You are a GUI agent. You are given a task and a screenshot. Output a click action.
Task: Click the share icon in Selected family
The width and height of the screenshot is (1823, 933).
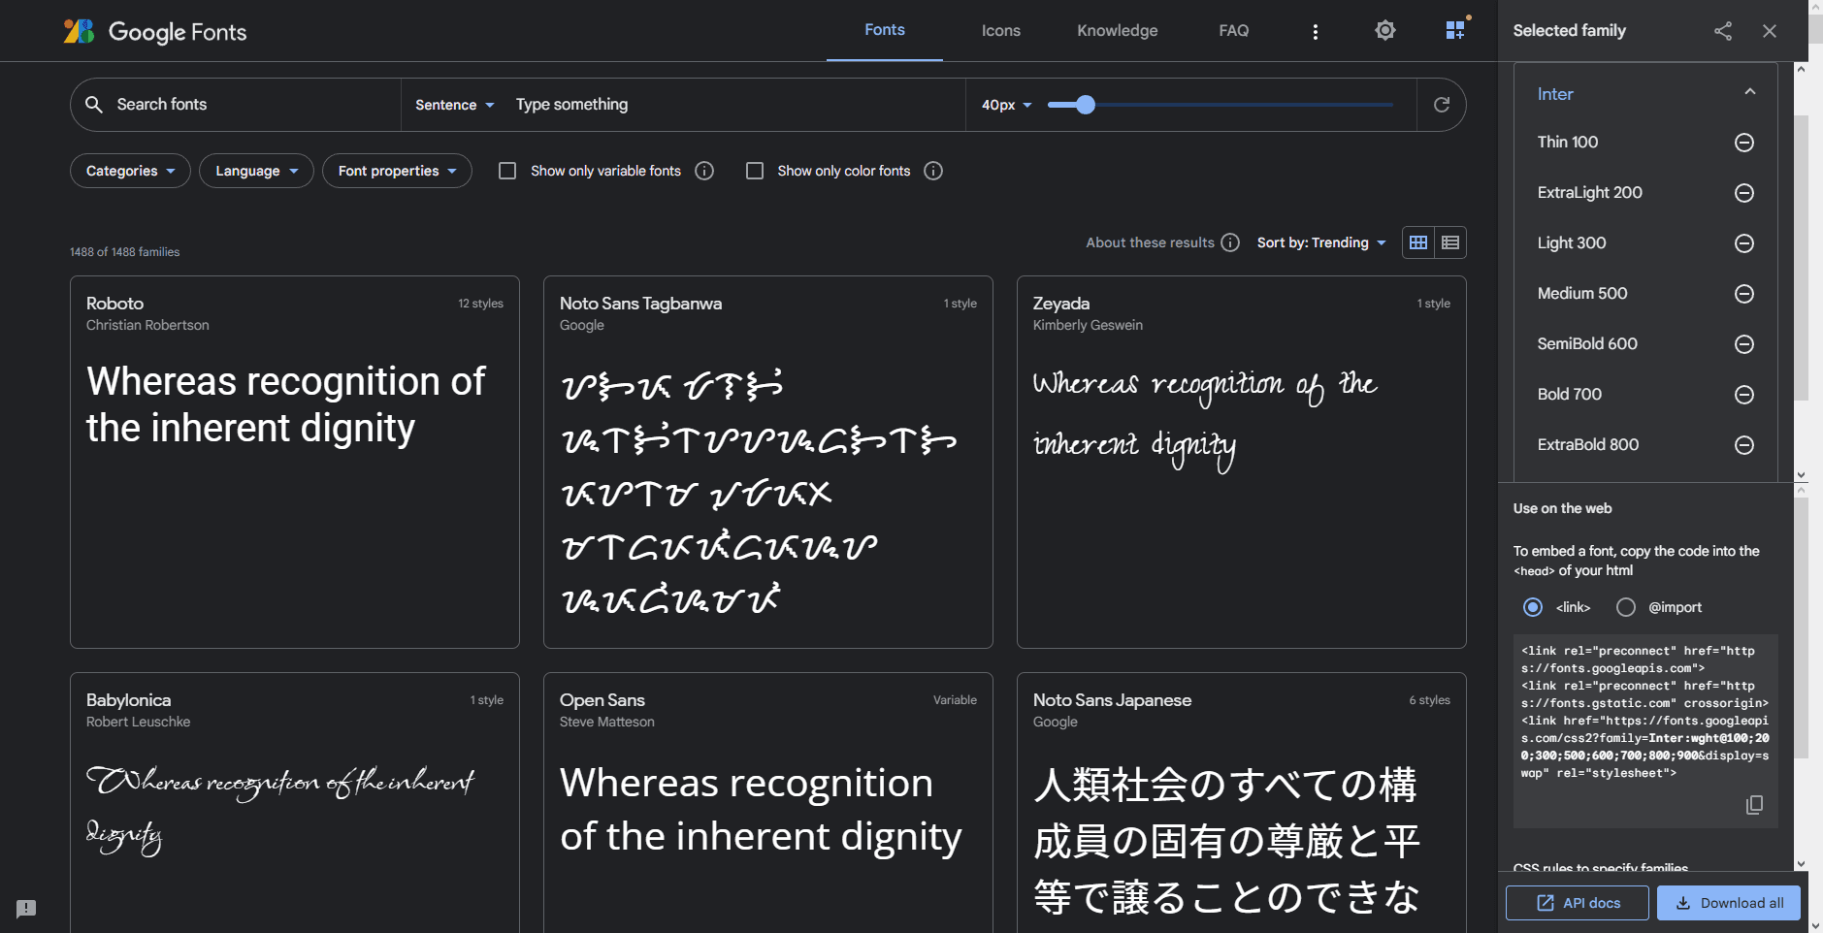point(1722,31)
